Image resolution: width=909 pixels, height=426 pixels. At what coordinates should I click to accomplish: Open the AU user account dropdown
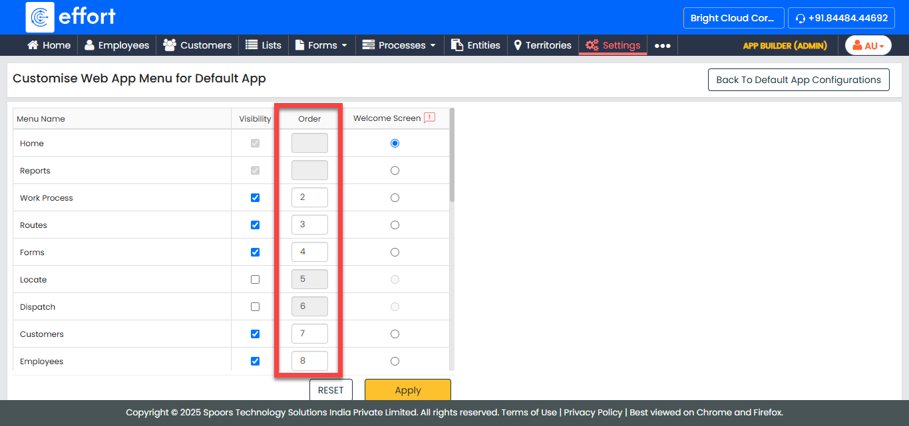(x=868, y=46)
